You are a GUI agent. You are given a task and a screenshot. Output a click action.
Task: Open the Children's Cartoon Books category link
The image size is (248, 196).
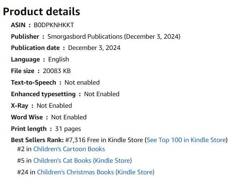[x=69, y=149]
